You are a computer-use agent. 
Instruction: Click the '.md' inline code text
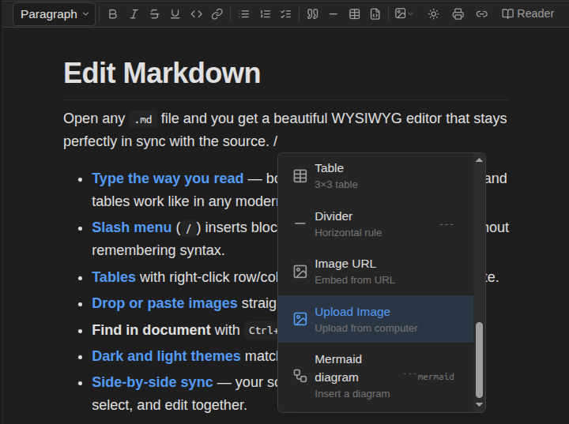point(143,119)
